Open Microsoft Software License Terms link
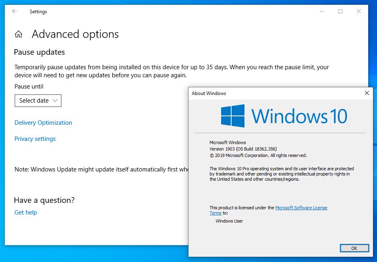 tap(301, 208)
